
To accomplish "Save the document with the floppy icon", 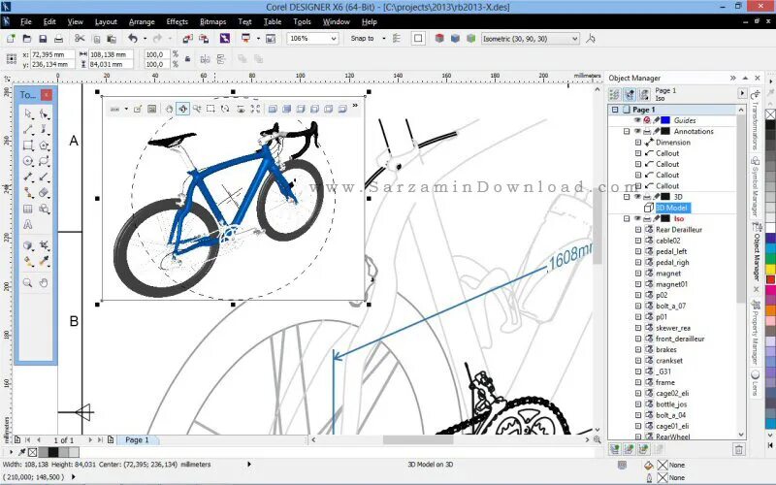I will coord(43,38).
